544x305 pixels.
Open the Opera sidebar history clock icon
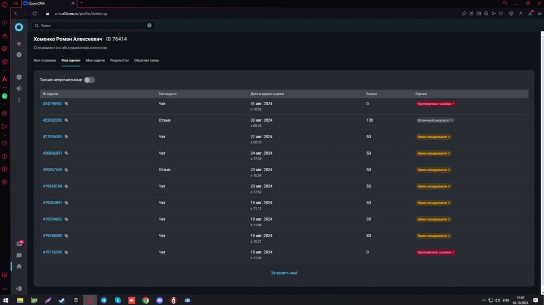click(x=4, y=157)
